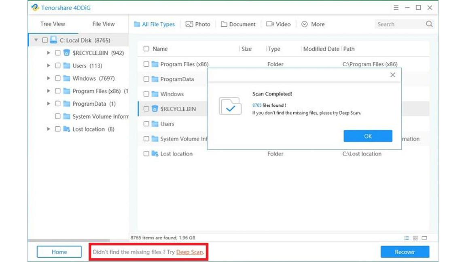Screen dimensions: 466x262
Task: Filter by Video file type
Action: click(x=278, y=24)
